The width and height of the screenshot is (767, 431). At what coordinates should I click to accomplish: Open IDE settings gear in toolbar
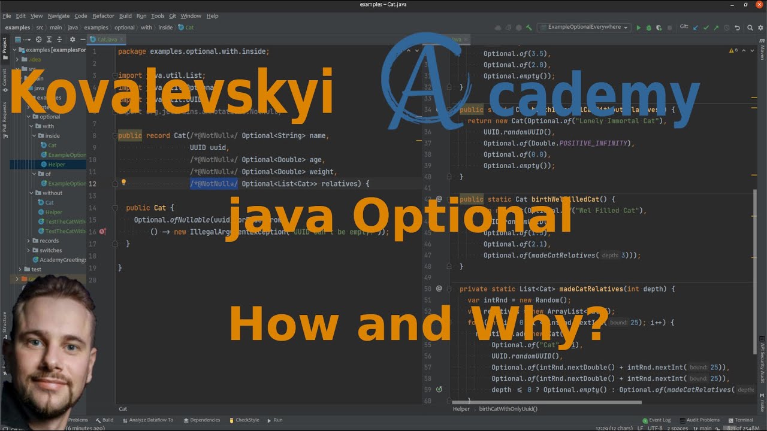click(760, 28)
